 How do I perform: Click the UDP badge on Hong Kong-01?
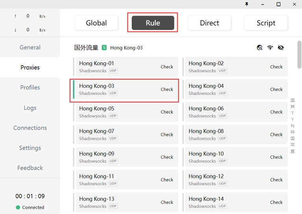[113, 71]
